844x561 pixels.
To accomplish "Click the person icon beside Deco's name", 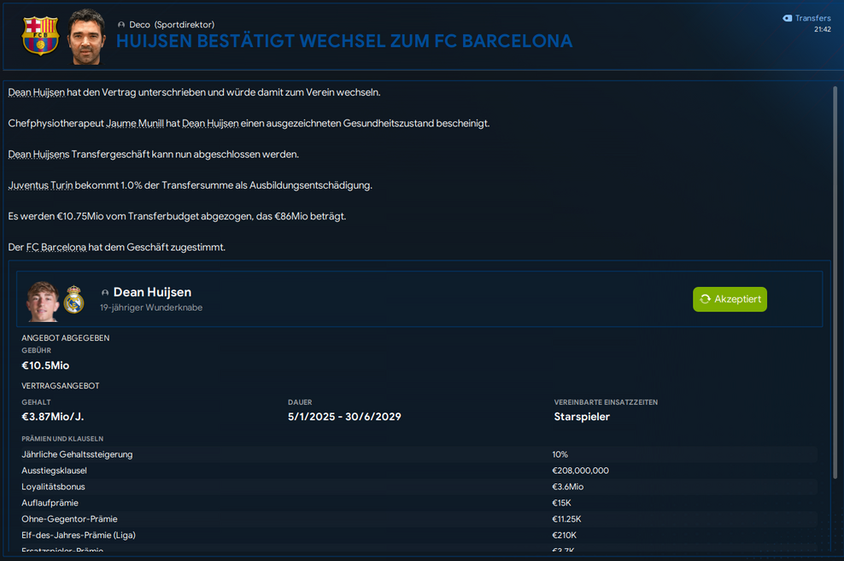I will tap(121, 25).
